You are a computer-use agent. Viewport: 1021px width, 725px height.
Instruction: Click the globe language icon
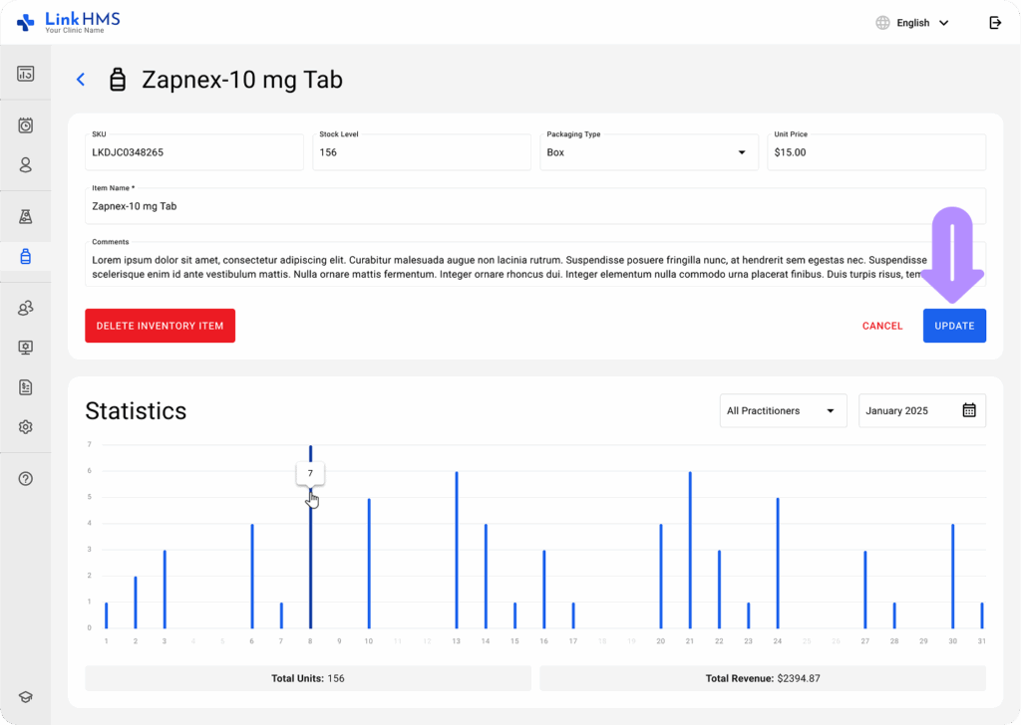coord(882,23)
